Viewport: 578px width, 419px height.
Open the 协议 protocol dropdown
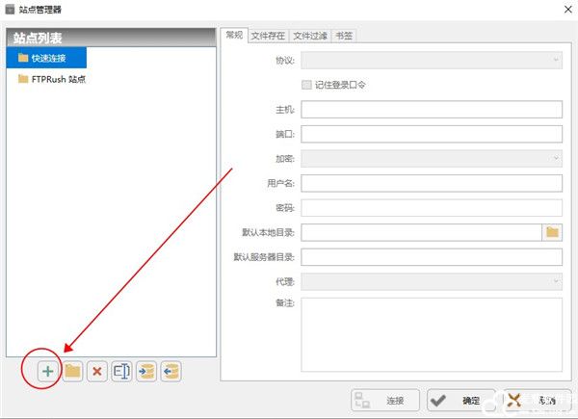tap(431, 61)
